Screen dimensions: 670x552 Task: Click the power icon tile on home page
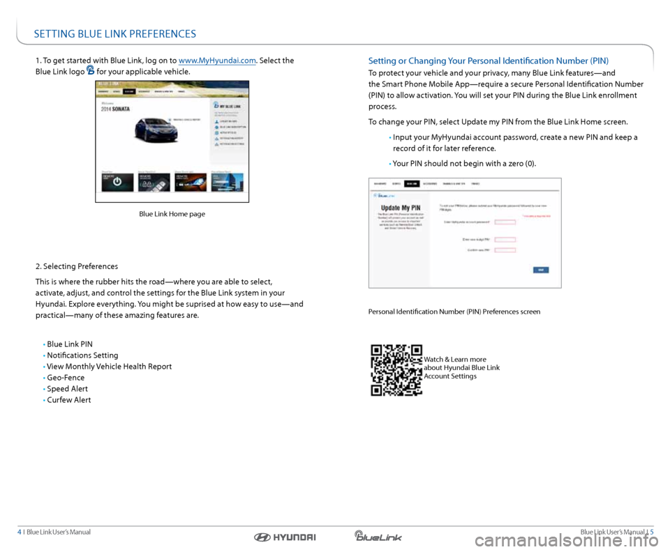[x=117, y=182]
